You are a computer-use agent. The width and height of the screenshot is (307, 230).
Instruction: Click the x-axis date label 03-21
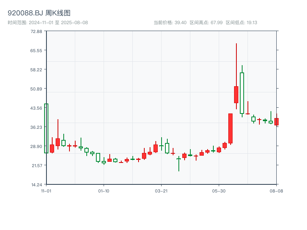click(x=161, y=191)
